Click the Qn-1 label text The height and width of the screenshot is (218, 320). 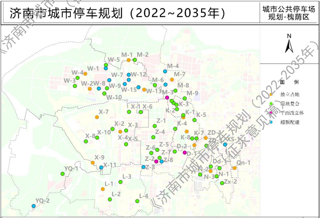[x=243, y=163]
